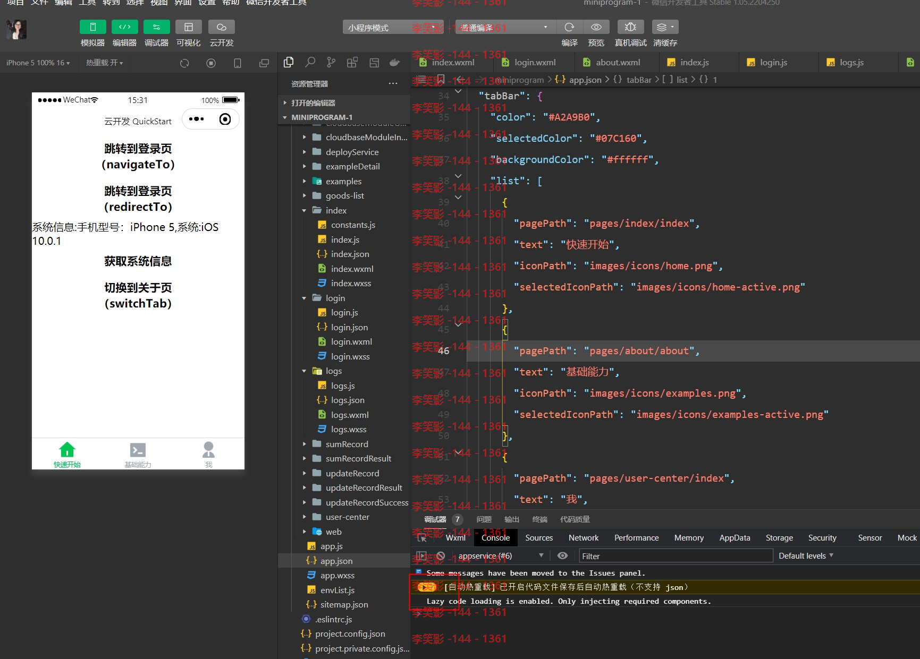The height and width of the screenshot is (659, 920).
Task: Switch simulator device orientation icon
Action: coord(238,63)
